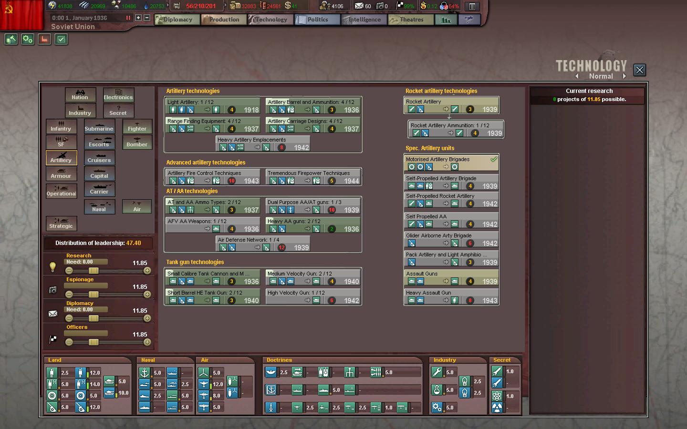Click the airplane icon beside the statistics tab
Viewport: 687px width, 429px height.
469,20
